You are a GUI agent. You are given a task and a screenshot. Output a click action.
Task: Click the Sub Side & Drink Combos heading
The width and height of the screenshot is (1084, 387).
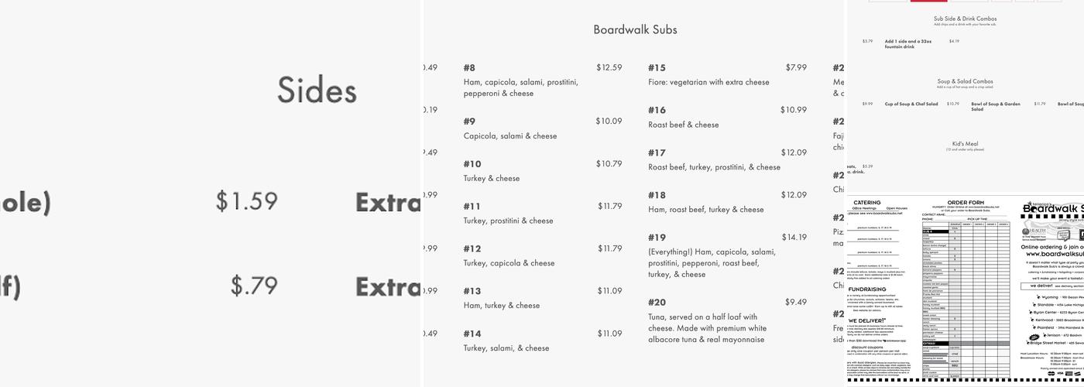coord(964,19)
